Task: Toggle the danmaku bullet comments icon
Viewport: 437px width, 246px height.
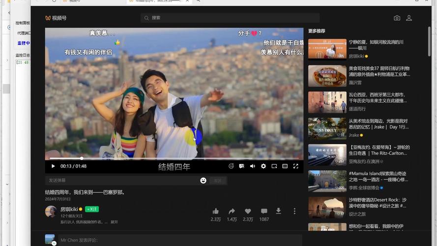Action: [x=242, y=166]
